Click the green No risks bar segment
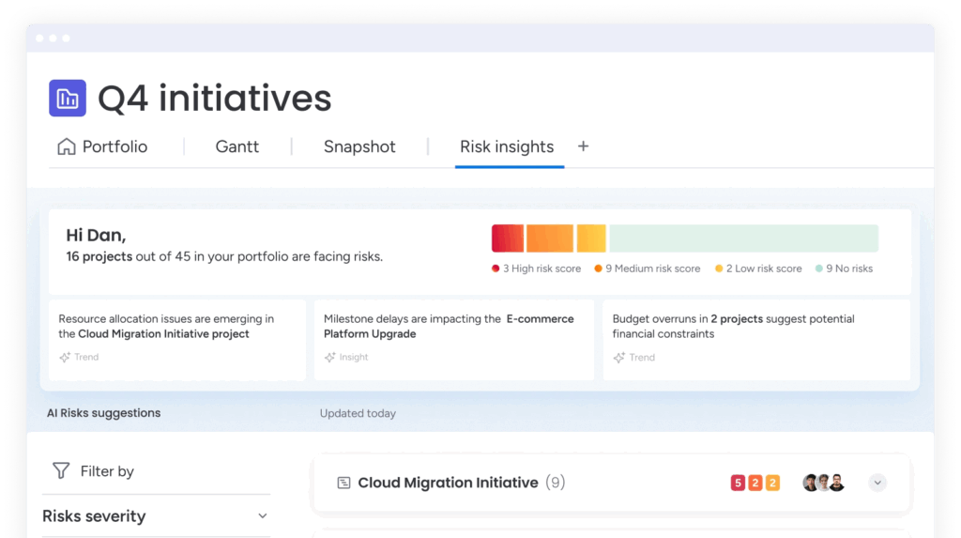This screenshot has height=538, width=961. [743, 238]
